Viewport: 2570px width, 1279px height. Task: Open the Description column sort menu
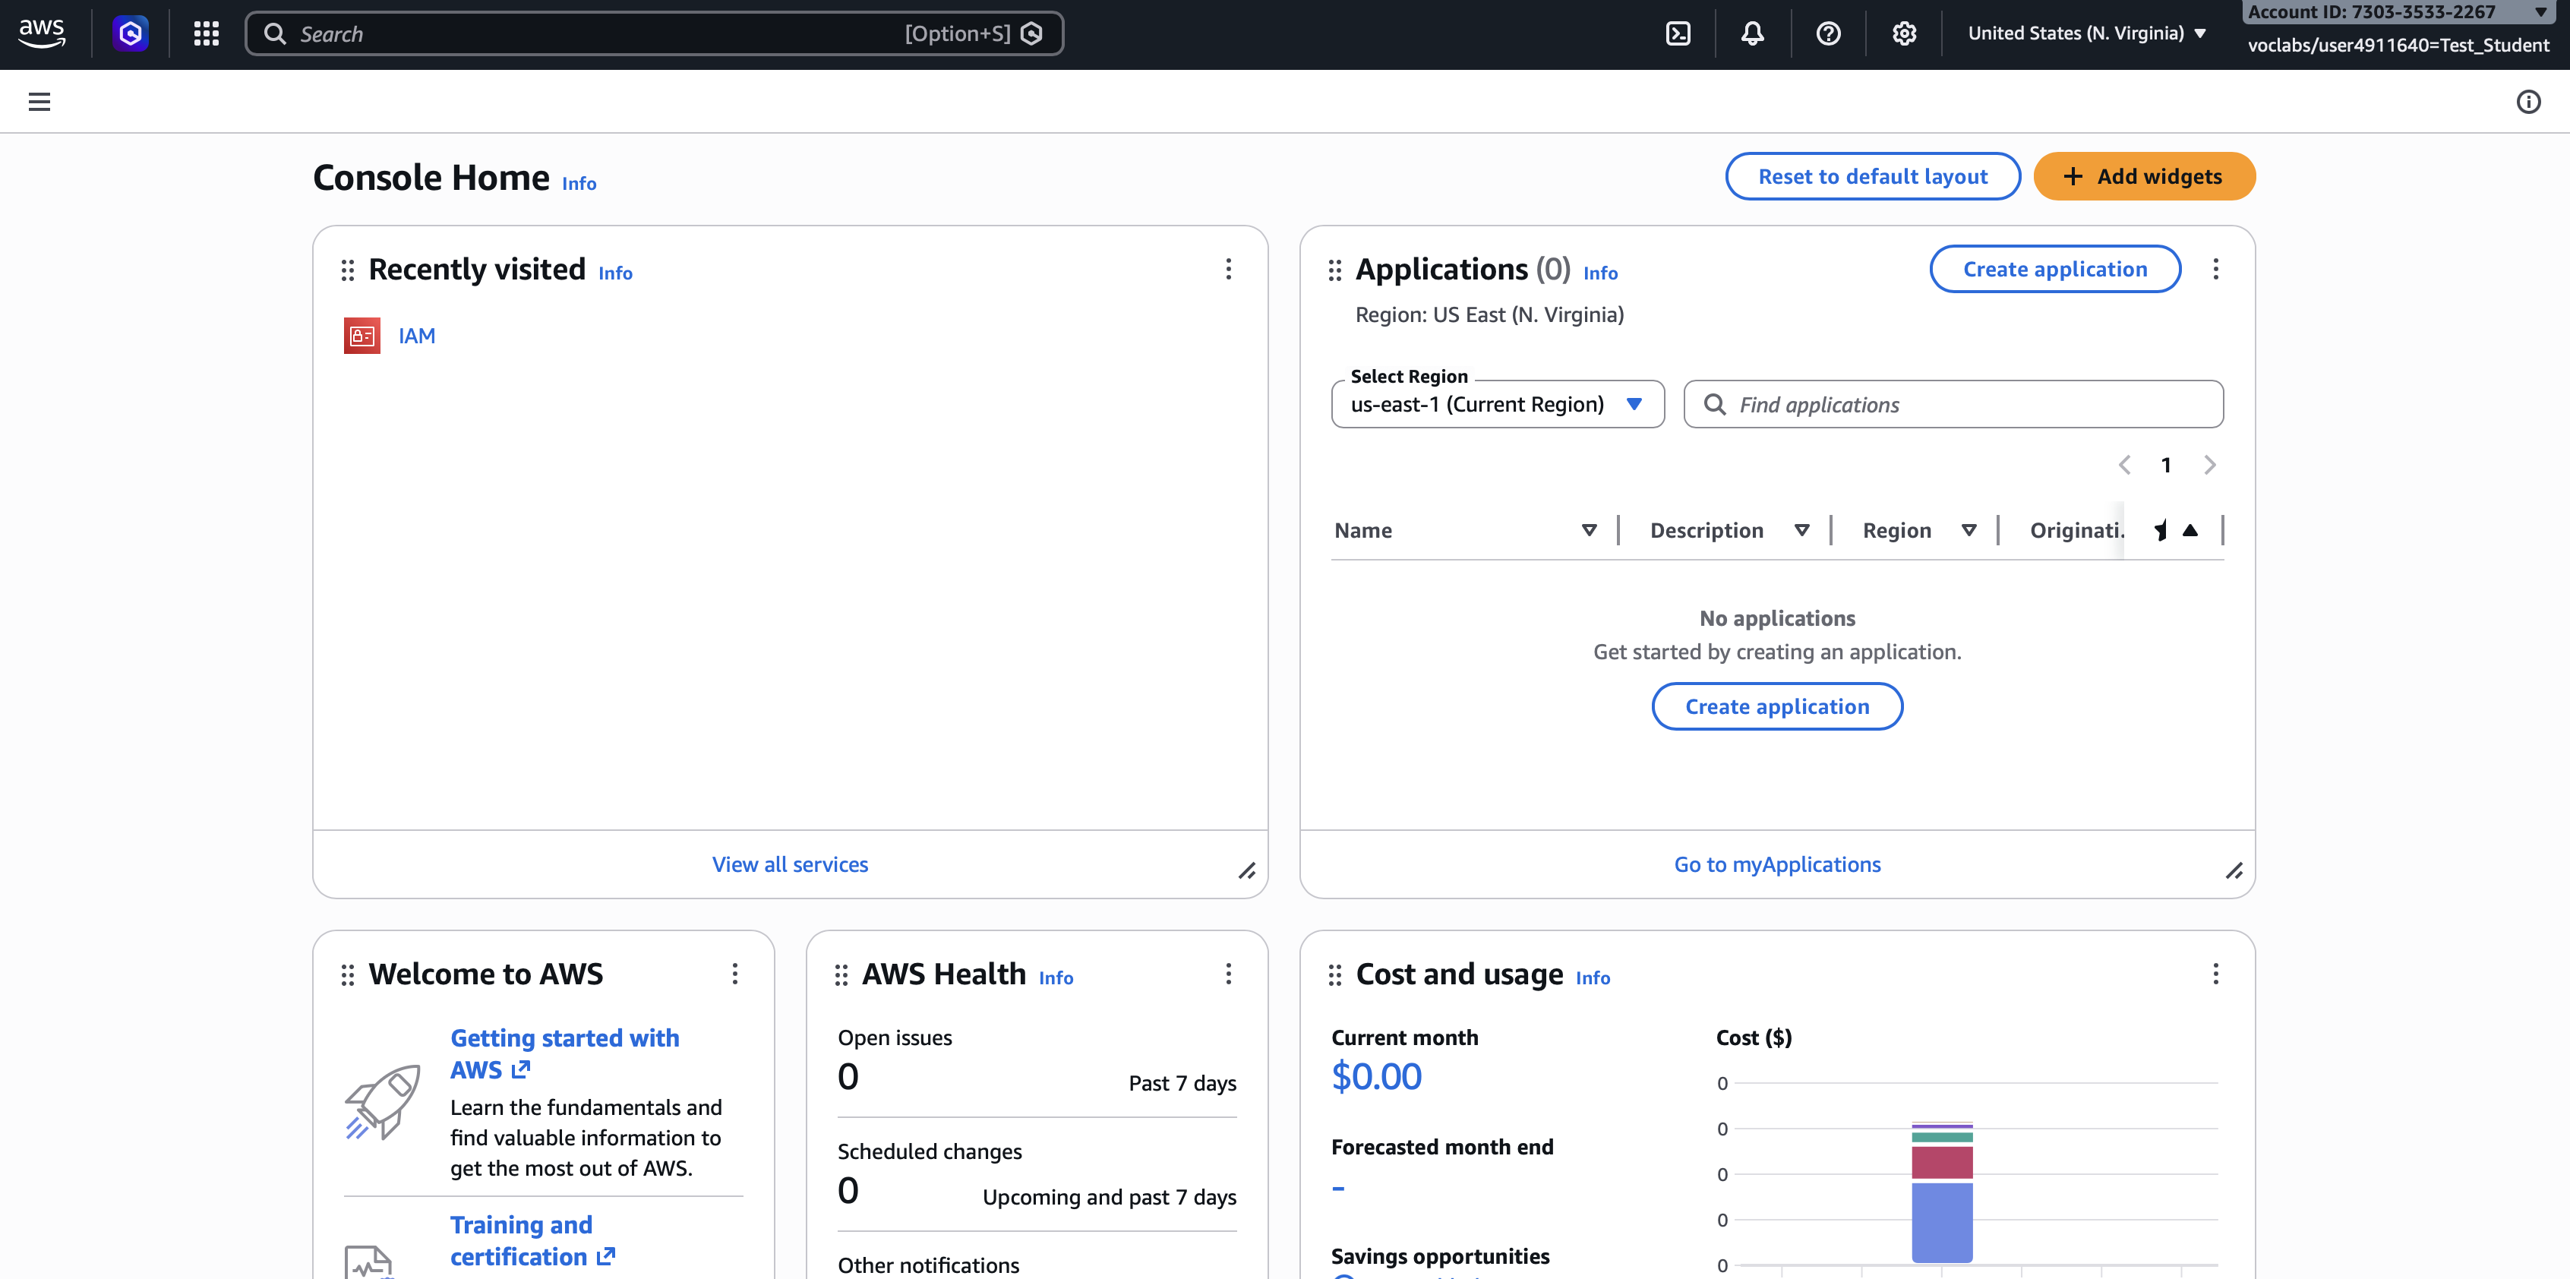(1801, 531)
